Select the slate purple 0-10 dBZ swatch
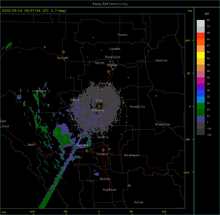The height and width of the screenshot is (215, 220). (x=201, y=119)
